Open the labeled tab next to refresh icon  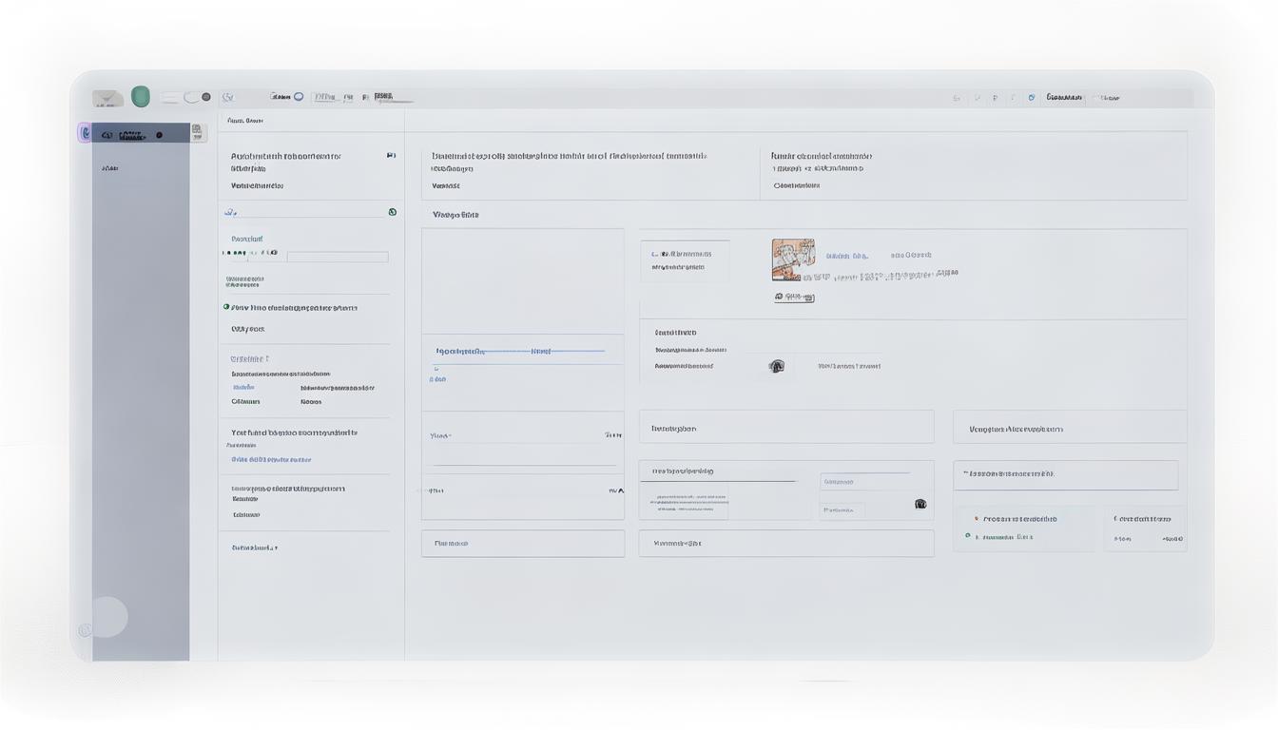[x=1064, y=98]
